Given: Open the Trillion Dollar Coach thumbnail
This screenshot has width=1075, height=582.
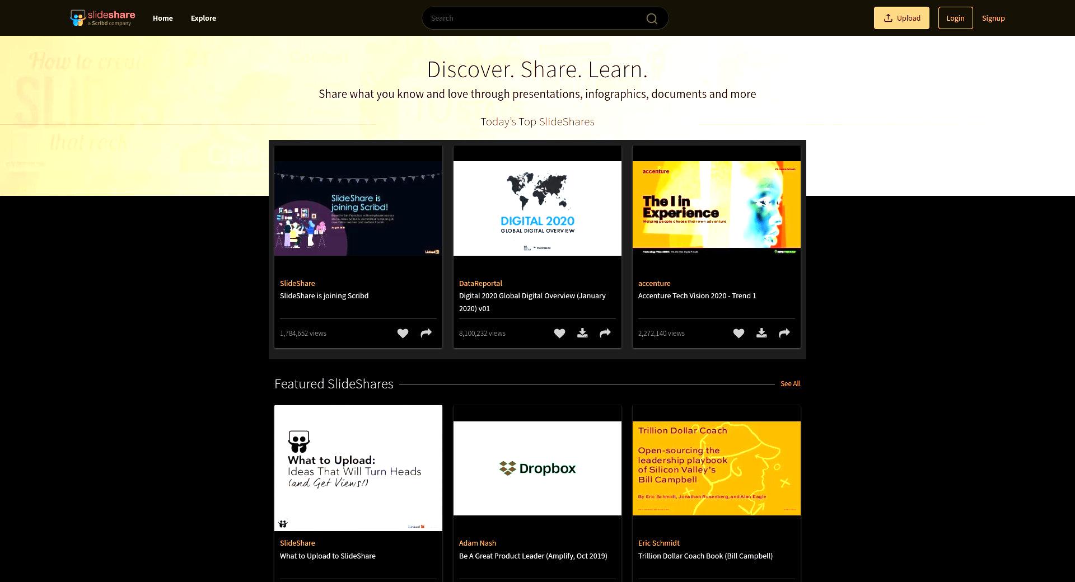Looking at the screenshot, I should (717, 468).
